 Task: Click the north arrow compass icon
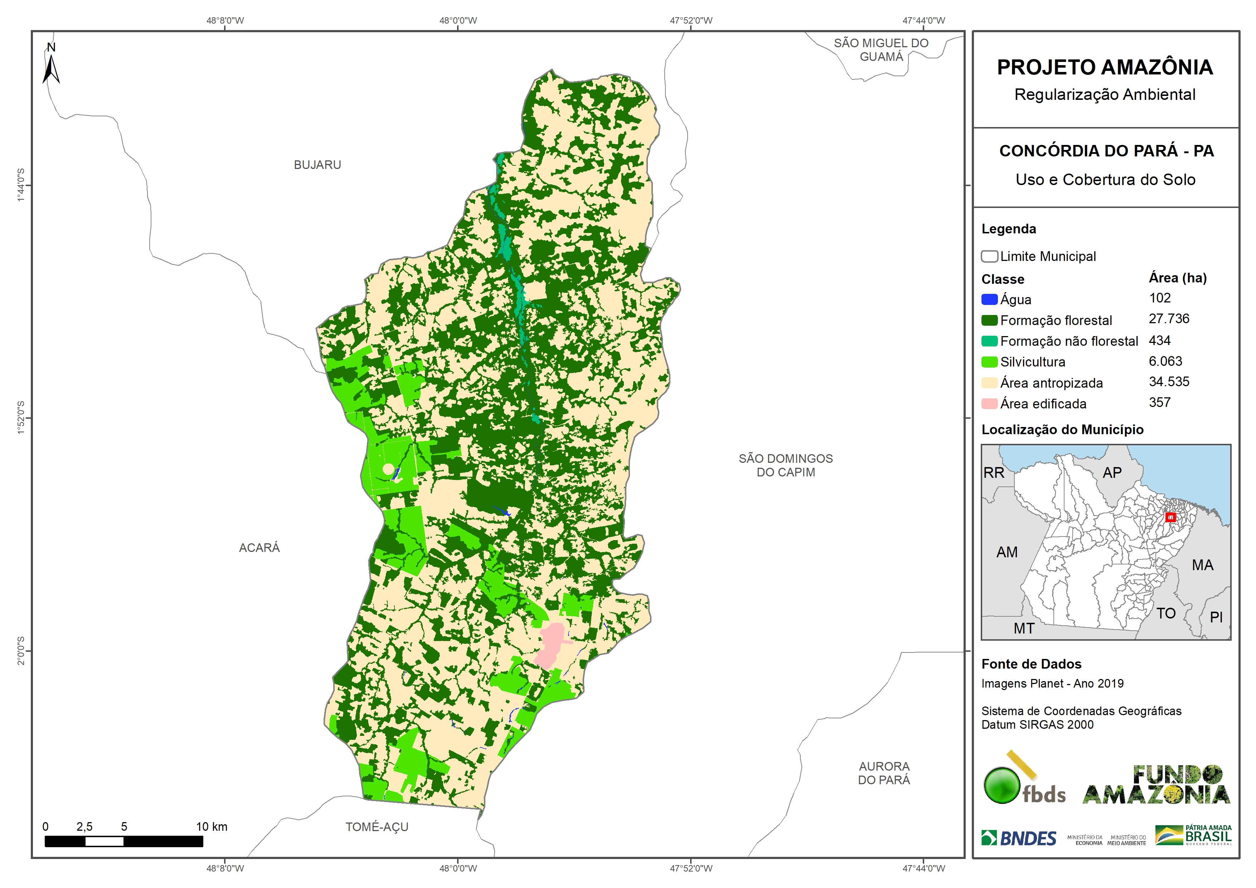tap(51, 65)
